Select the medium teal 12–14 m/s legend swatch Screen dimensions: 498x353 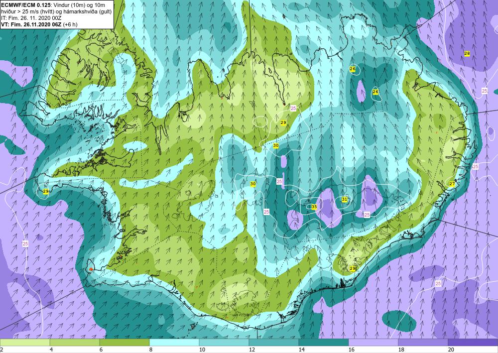(x=274, y=343)
